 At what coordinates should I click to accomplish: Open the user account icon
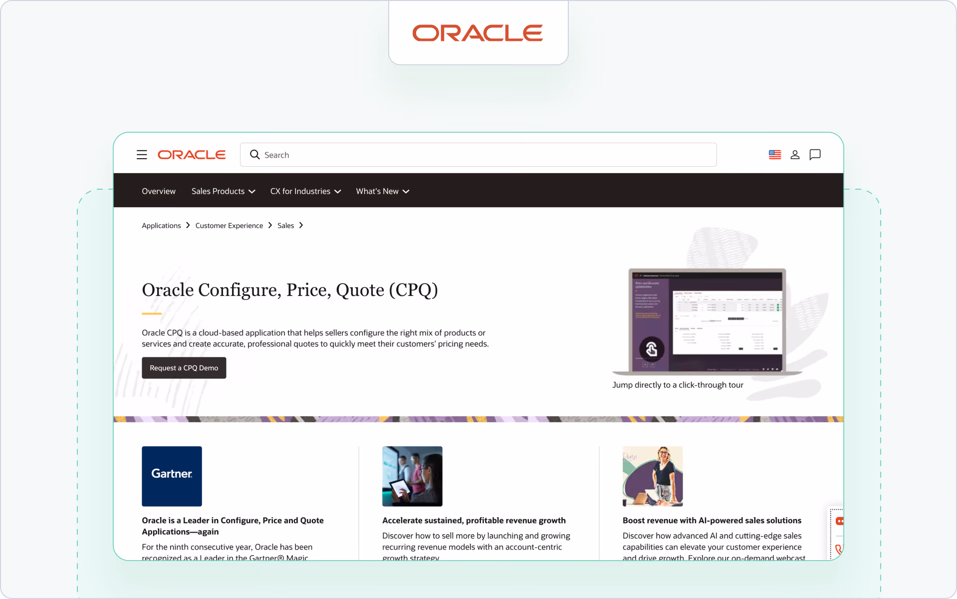(795, 155)
